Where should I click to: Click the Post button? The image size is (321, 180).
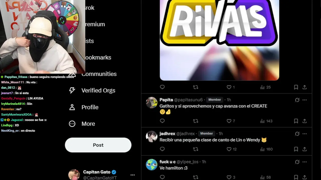[x=98, y=145]
